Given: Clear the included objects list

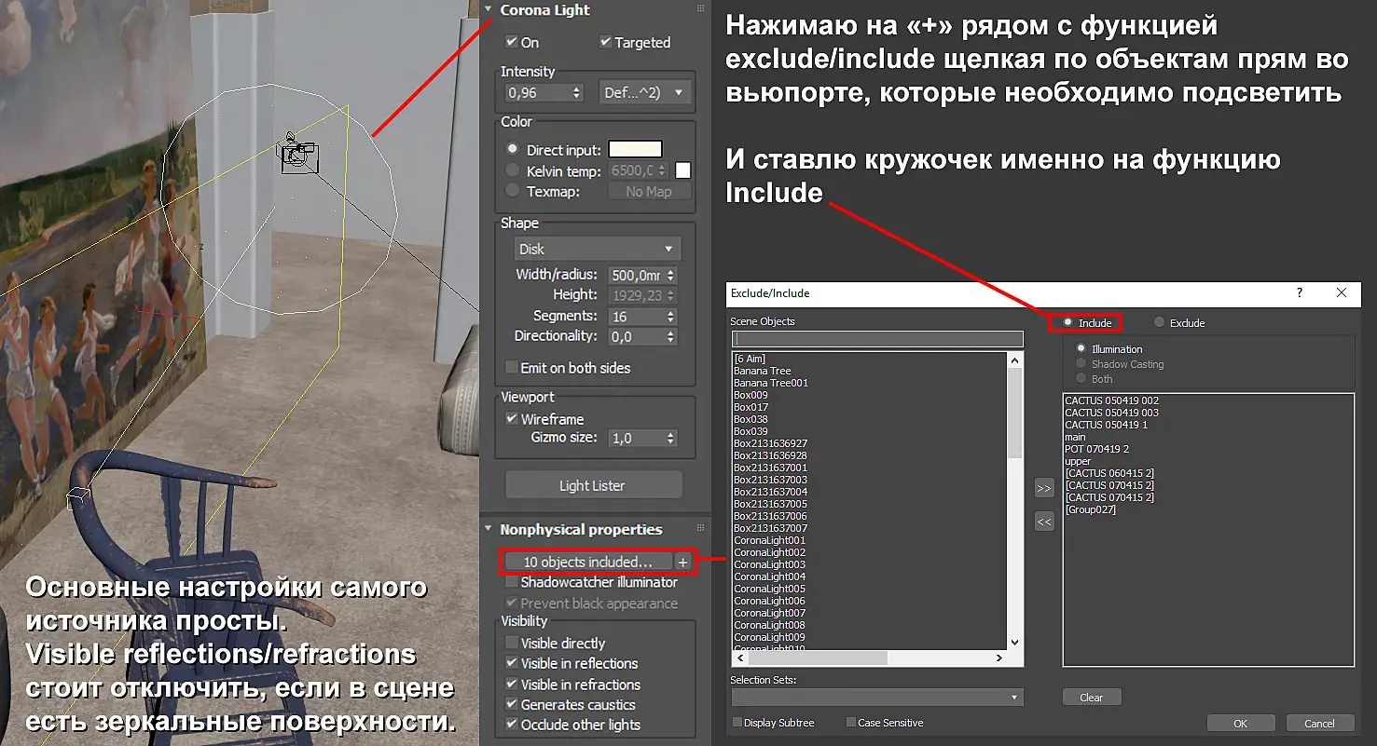Looking at the screenshot, I should tap(1092, 697).
